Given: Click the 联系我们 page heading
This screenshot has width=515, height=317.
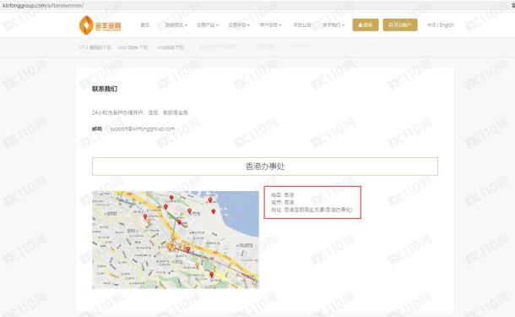Looking at the screenshot, I should (x=105, y=89).
